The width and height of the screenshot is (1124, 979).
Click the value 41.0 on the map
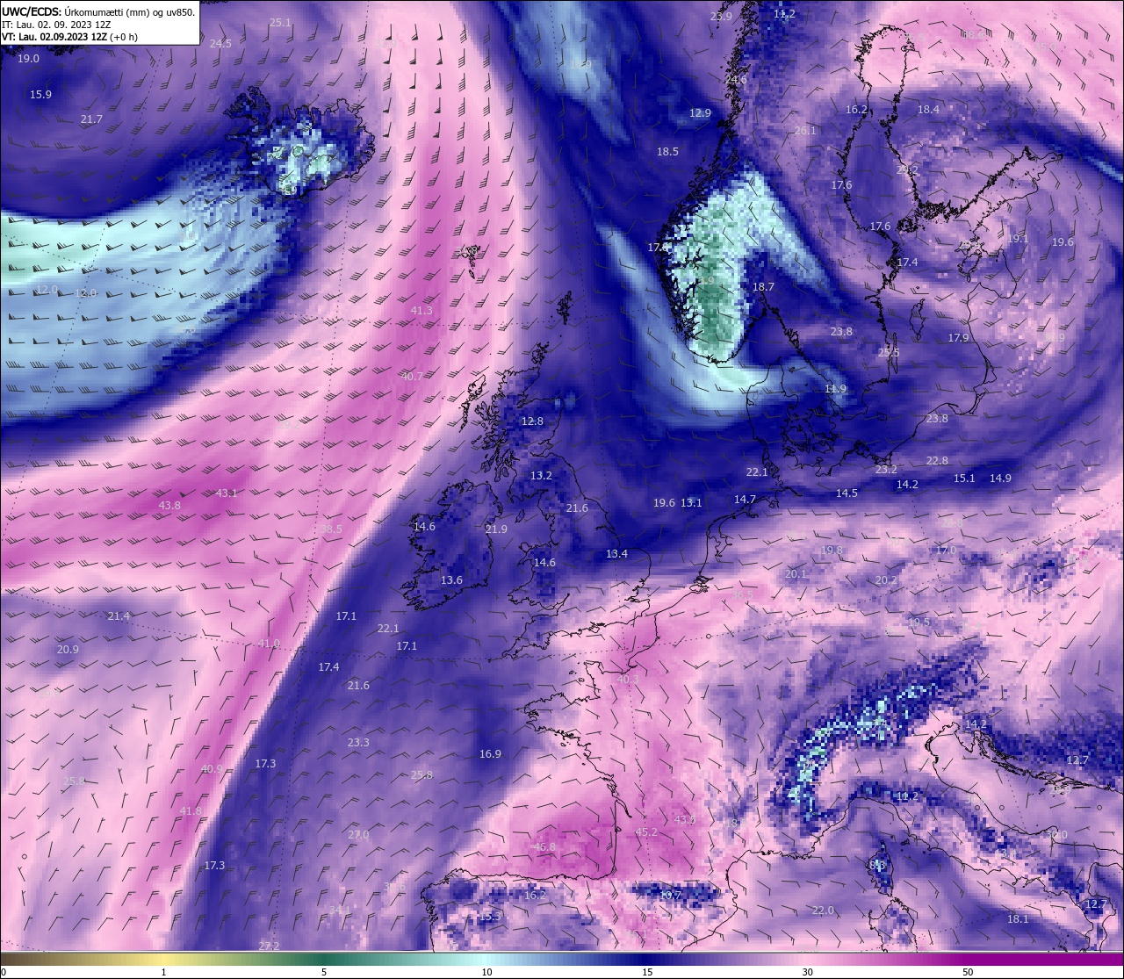[269, 644]
